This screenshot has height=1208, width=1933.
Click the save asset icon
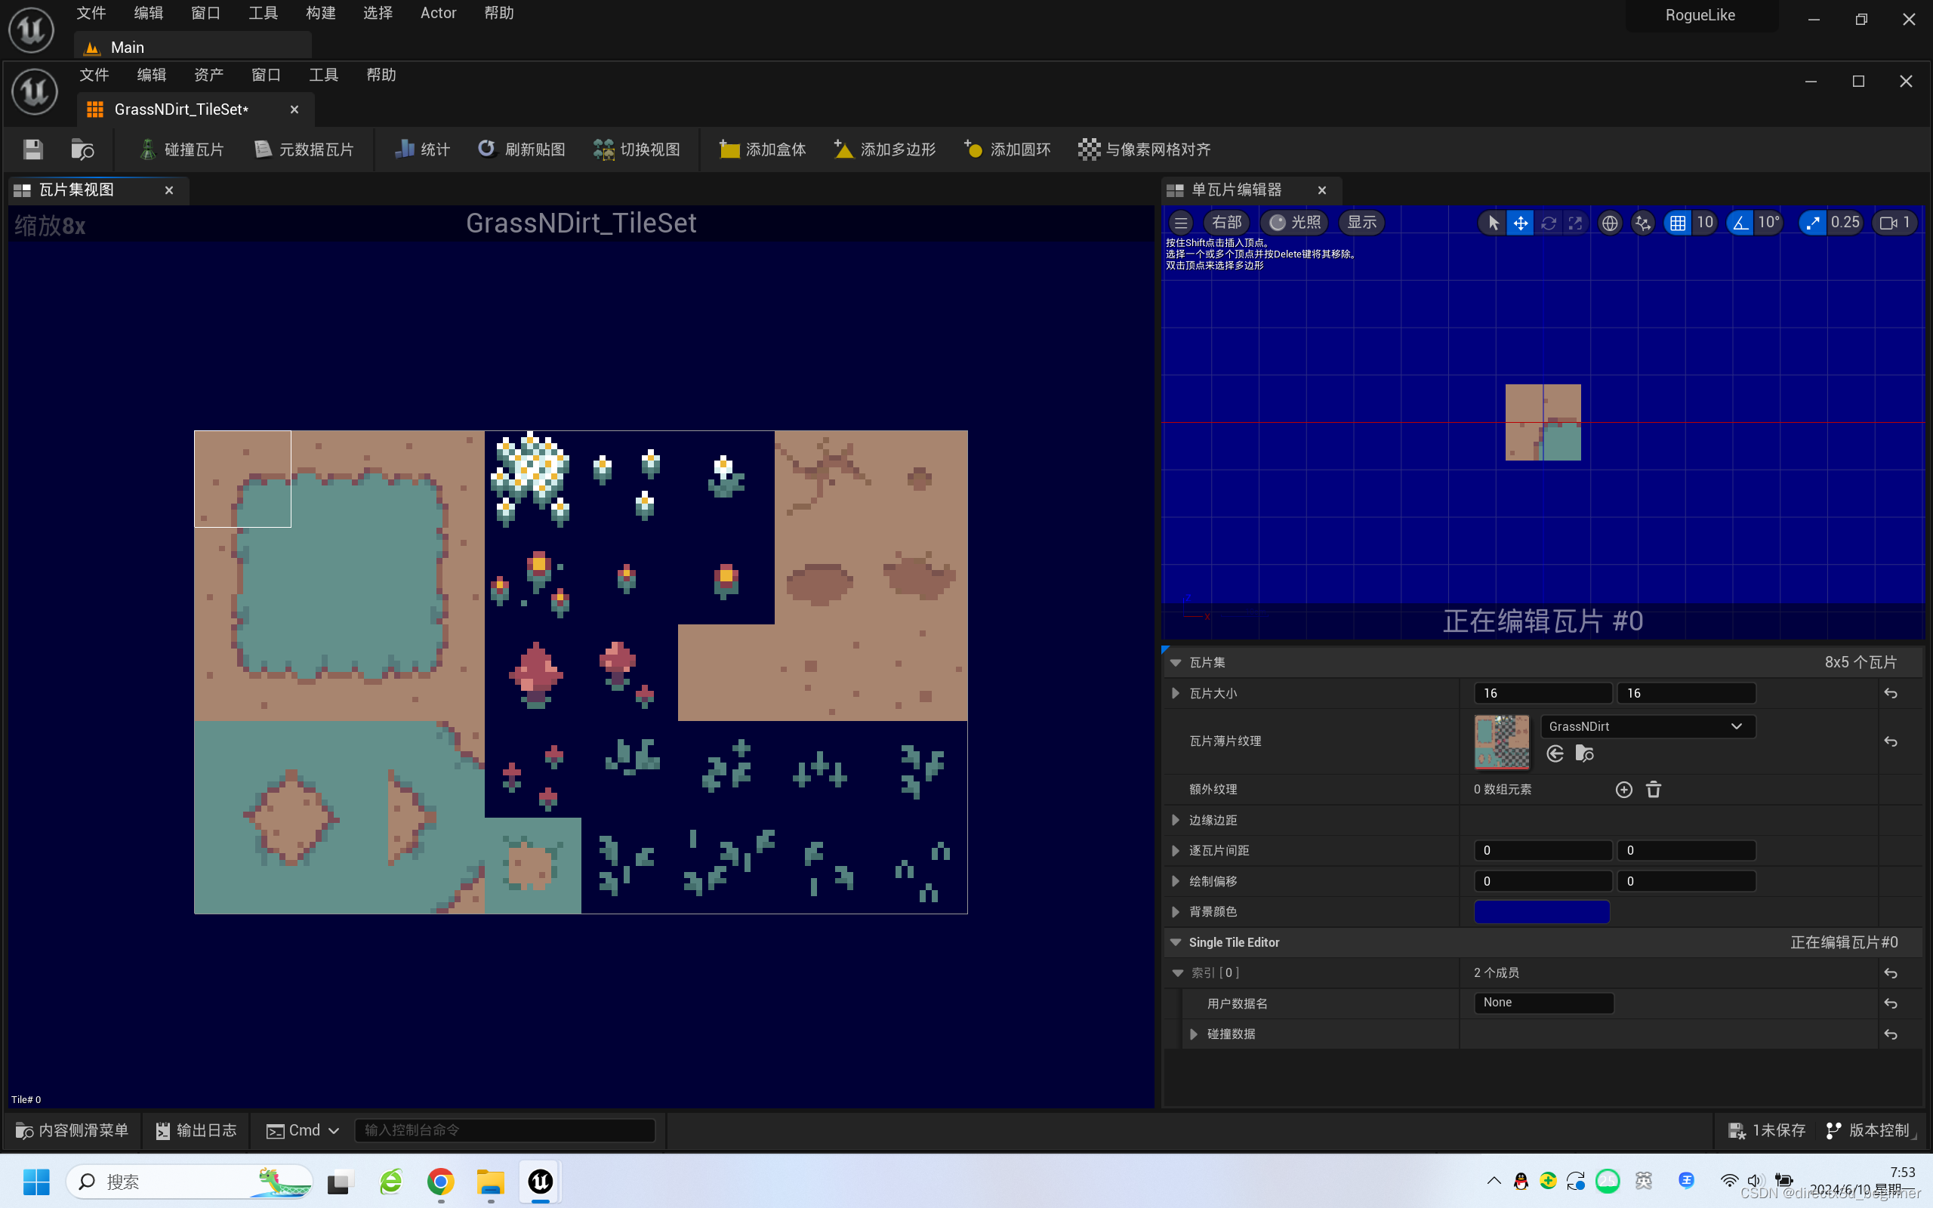coord(32,149)
